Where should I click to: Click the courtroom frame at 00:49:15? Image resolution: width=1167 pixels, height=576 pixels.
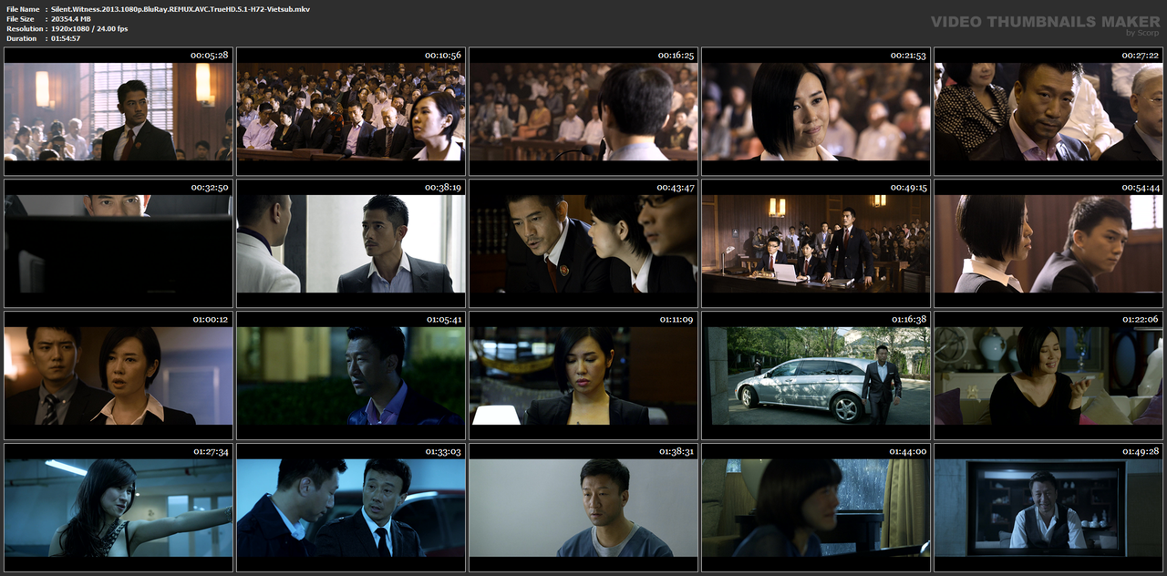click(816, 243)
